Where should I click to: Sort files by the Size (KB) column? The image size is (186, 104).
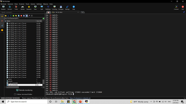click(x=39, y=21)
